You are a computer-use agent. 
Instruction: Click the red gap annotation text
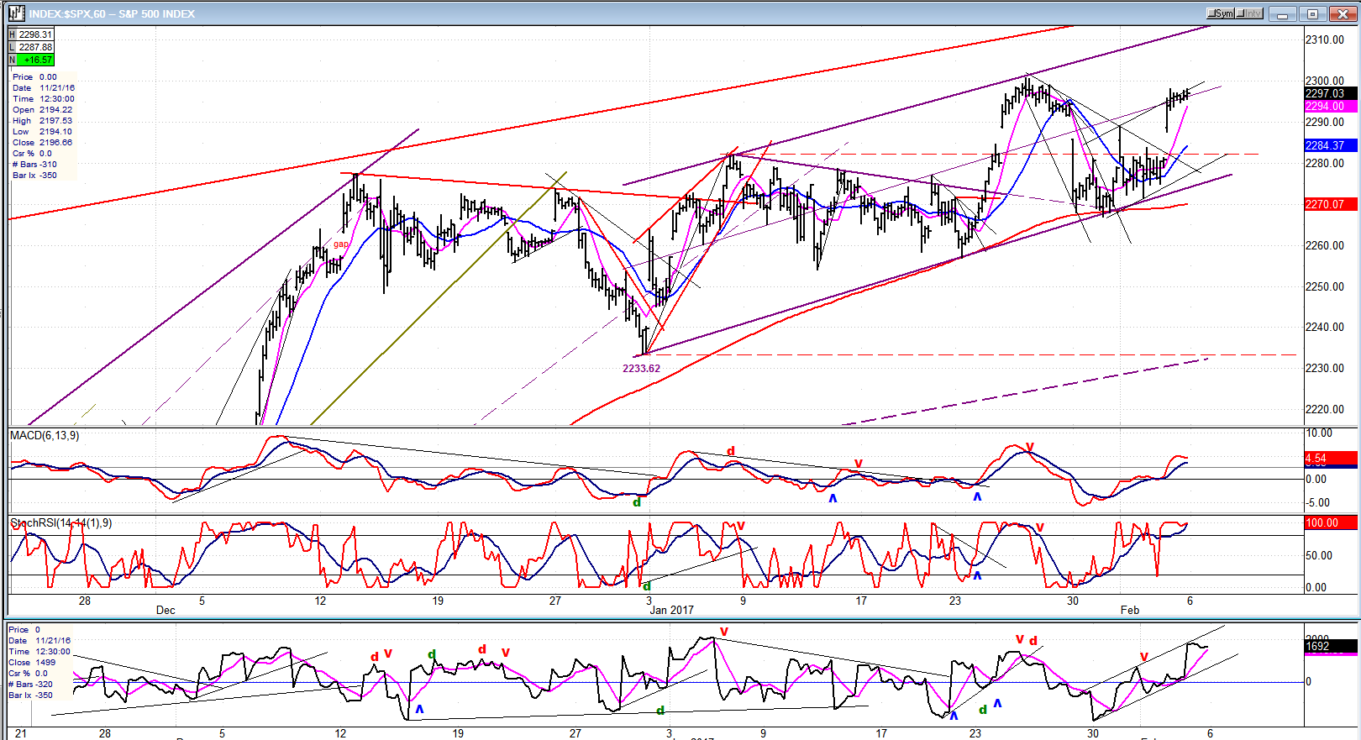[x=340, y=244]
